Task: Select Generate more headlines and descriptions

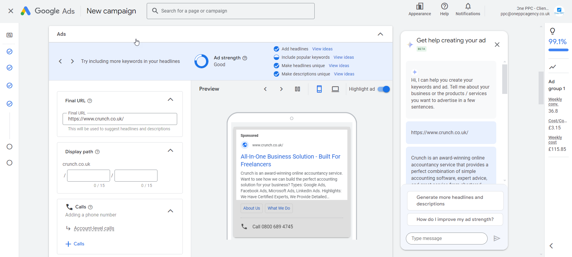Action: point(455,201)
